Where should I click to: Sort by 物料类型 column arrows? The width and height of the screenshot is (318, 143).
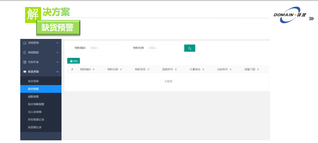pos(148,70)
